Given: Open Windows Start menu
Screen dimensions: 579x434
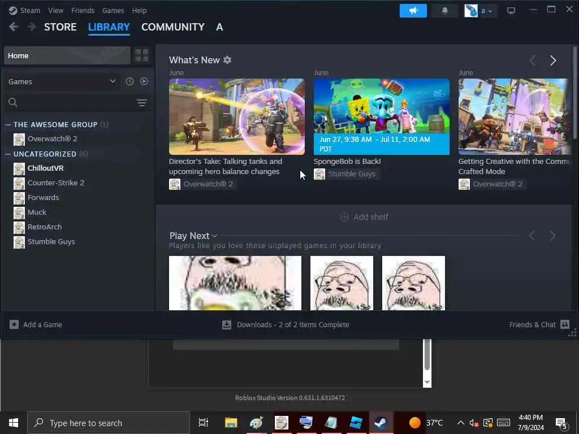Looking at the screenshot, I should [14, 423].
